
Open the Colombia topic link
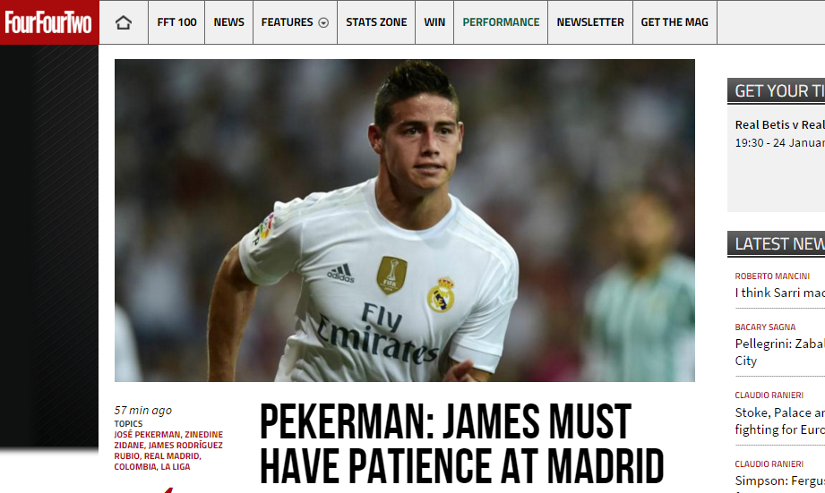134,467
